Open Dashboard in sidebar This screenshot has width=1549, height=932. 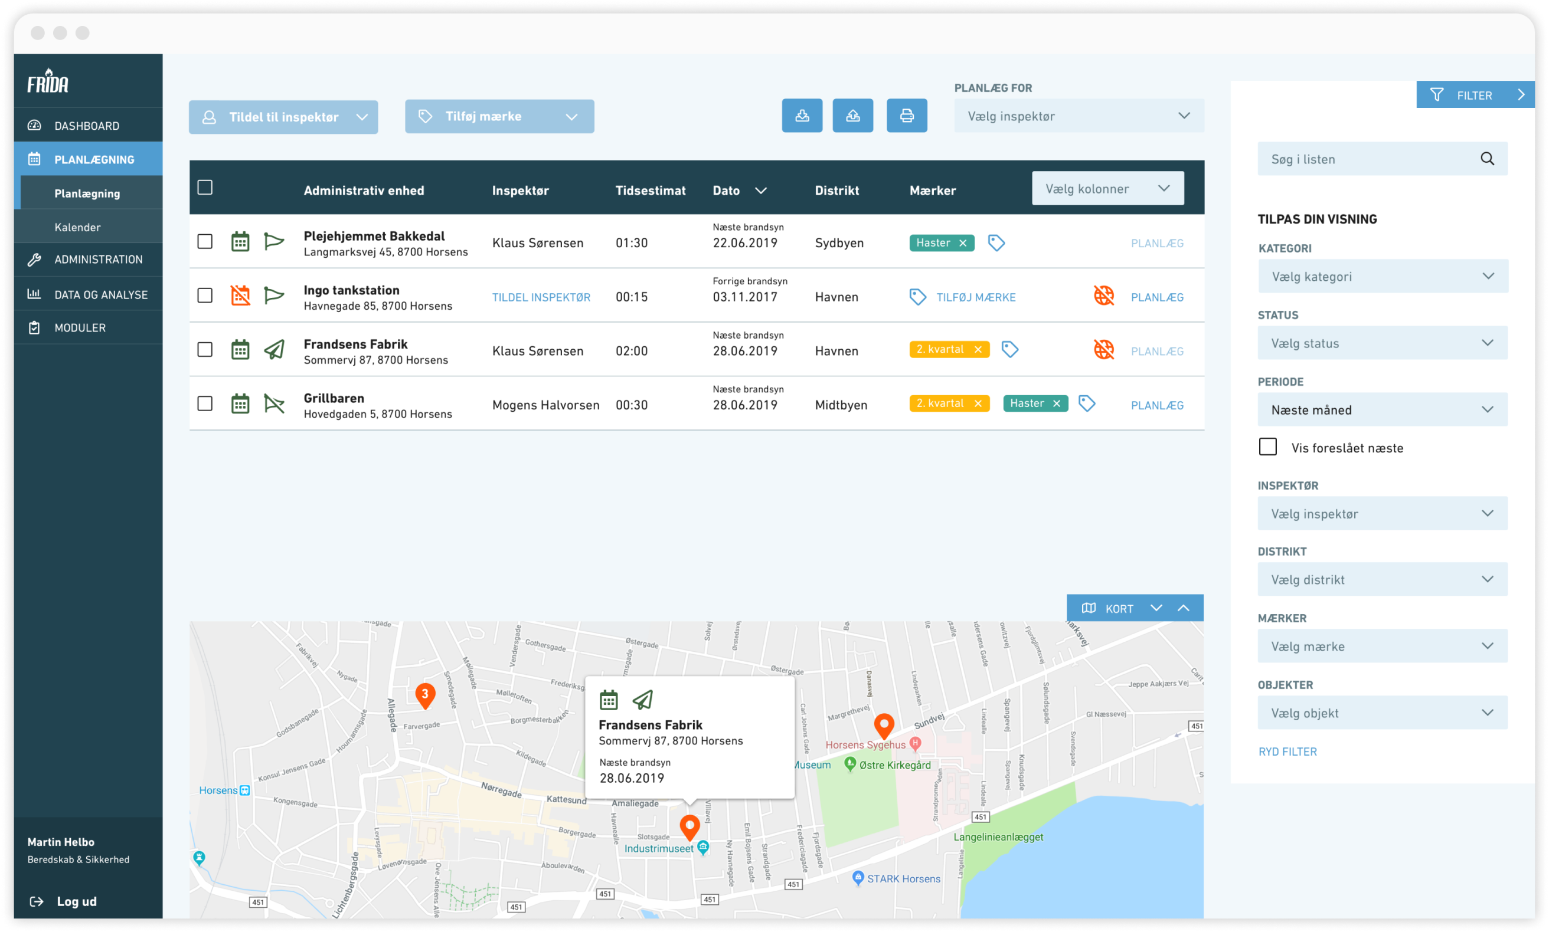[x=88, y=125]
